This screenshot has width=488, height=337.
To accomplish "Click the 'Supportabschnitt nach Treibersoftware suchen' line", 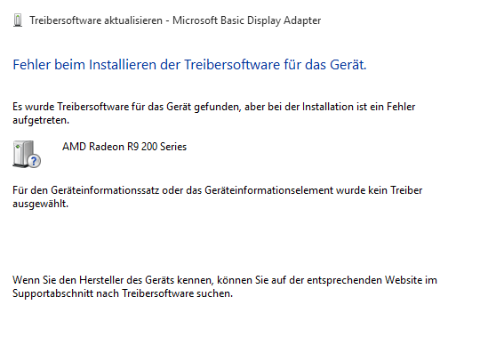I will click(123, 293).
